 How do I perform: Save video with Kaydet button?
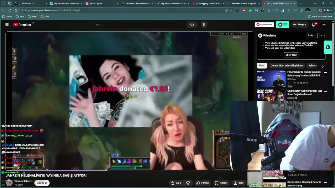221,183
